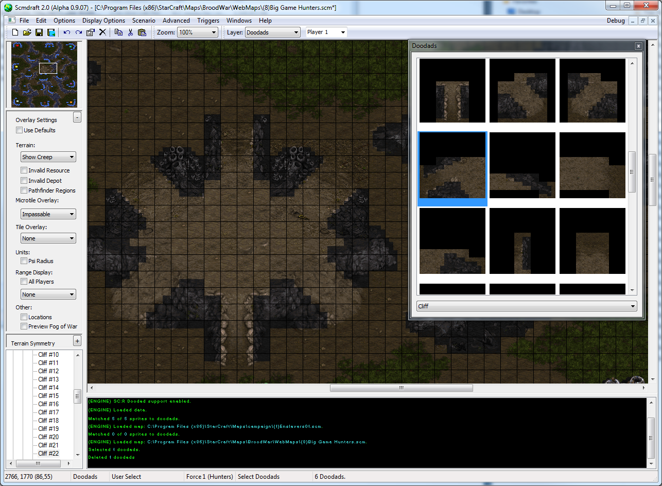Image resolution: width=662 pixels, height=486 pixels.
Task: Select Cliff #22 in the tree
Action: [48, 454]
